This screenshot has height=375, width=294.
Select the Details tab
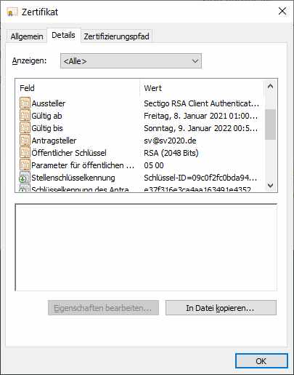pyautogui.click(x=63, y=36)
